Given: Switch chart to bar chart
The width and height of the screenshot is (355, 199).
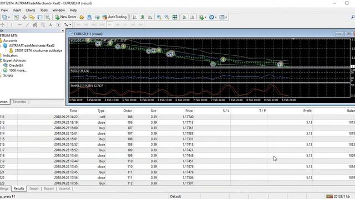Looking at the screenshot, I should coord(134,17).
